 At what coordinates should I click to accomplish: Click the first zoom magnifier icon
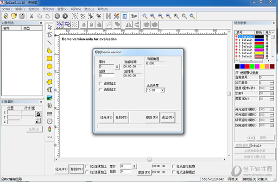click(145, 16)
